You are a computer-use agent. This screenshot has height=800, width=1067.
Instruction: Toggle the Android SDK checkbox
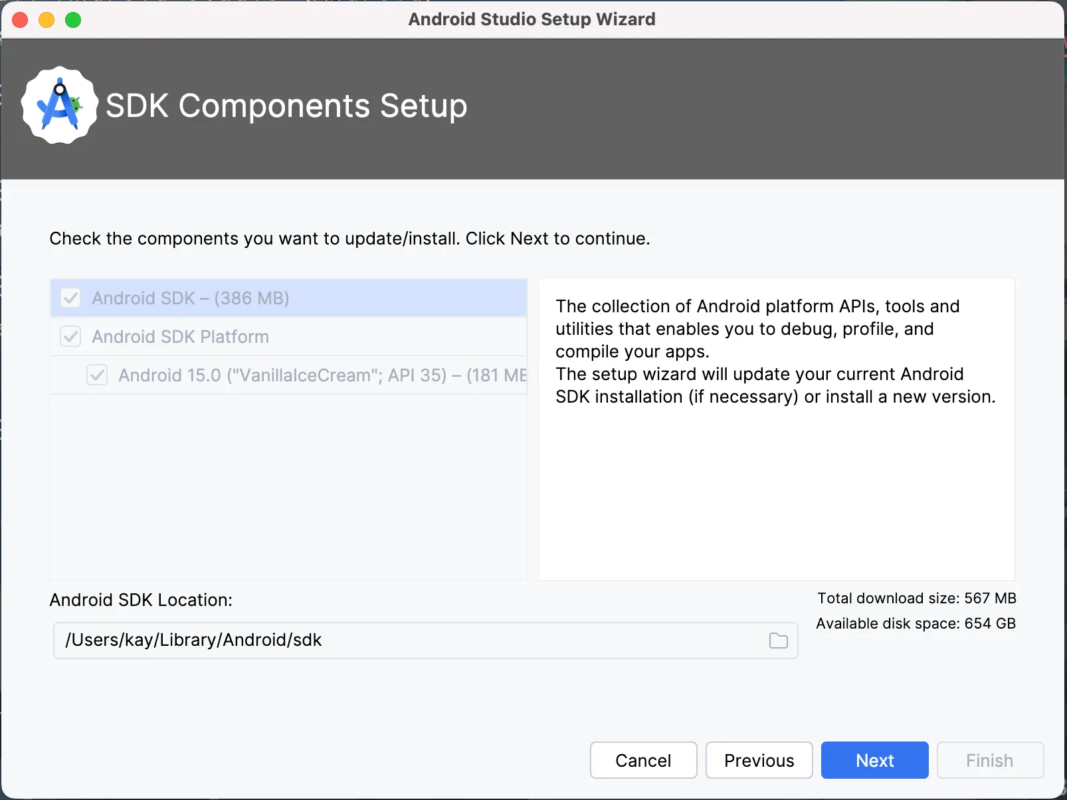tap(71, 298)
